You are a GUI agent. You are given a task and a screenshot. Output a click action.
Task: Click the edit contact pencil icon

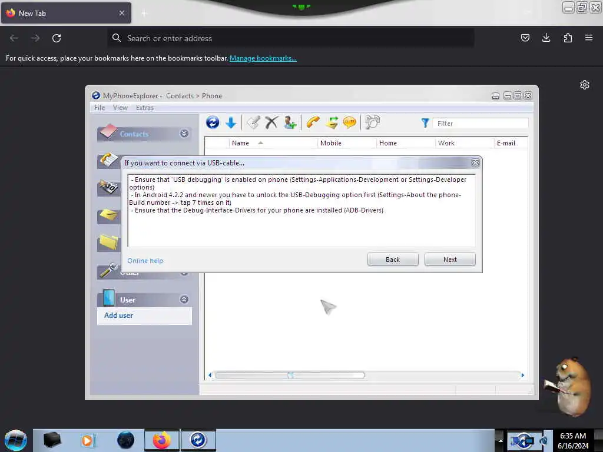[253, 122]
